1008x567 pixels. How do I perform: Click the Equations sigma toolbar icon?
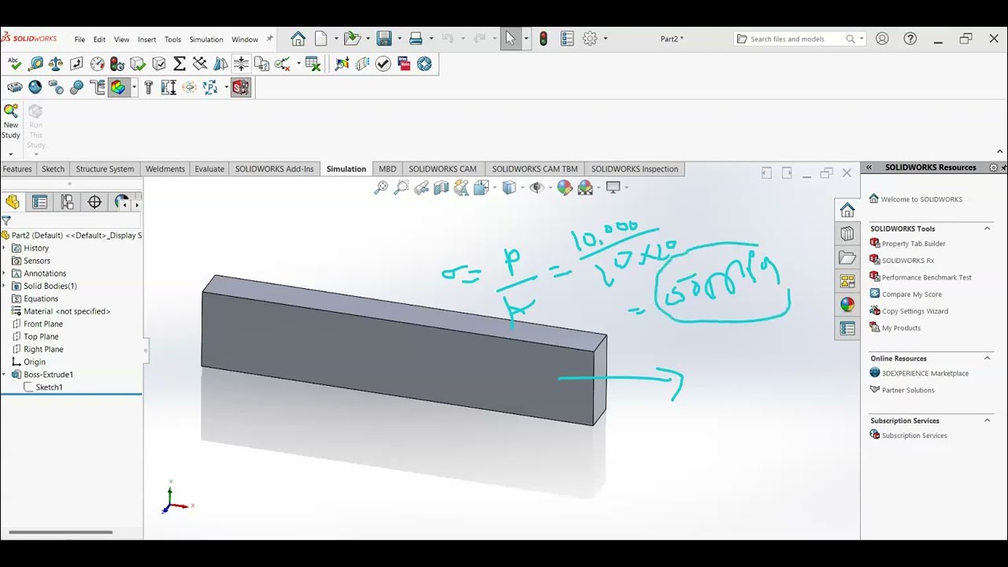tap(179, 64)
